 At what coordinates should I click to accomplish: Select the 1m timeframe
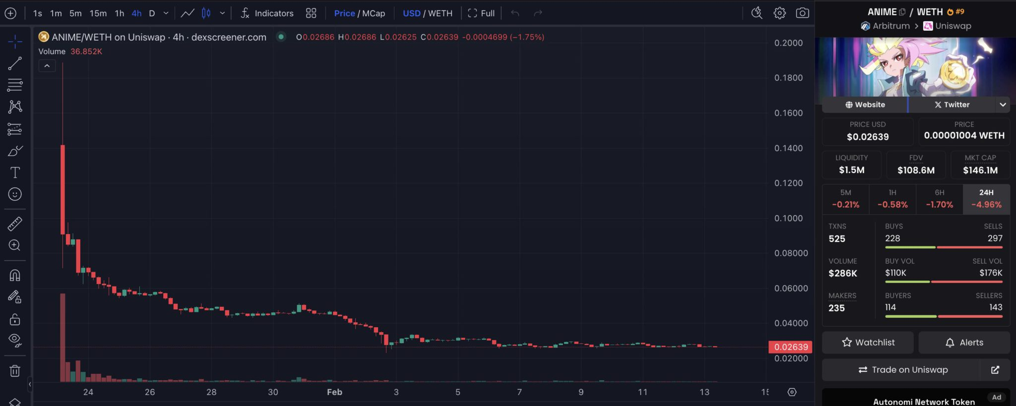(x=56, y=13)
